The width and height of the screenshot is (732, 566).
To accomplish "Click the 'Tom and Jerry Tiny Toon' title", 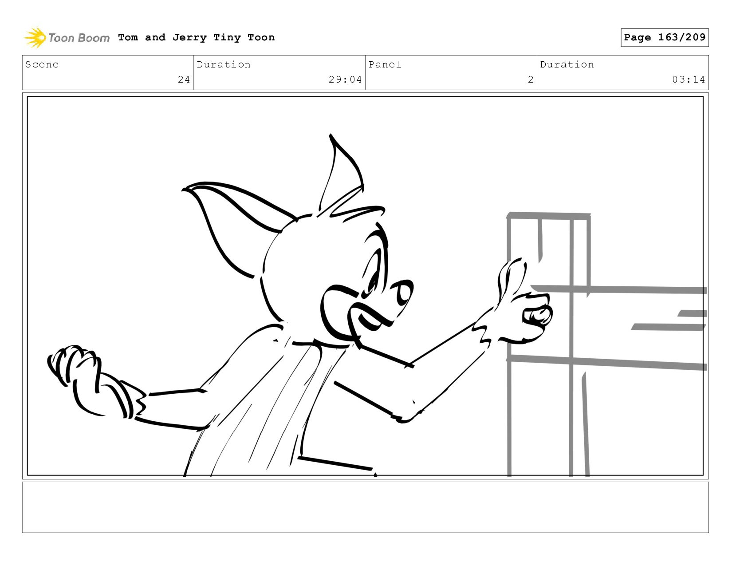I will coord(197,37).
